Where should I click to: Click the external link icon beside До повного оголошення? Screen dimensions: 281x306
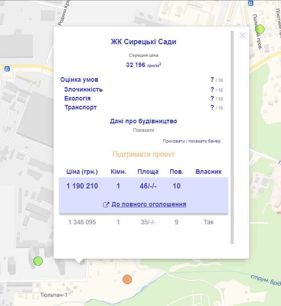106,205
